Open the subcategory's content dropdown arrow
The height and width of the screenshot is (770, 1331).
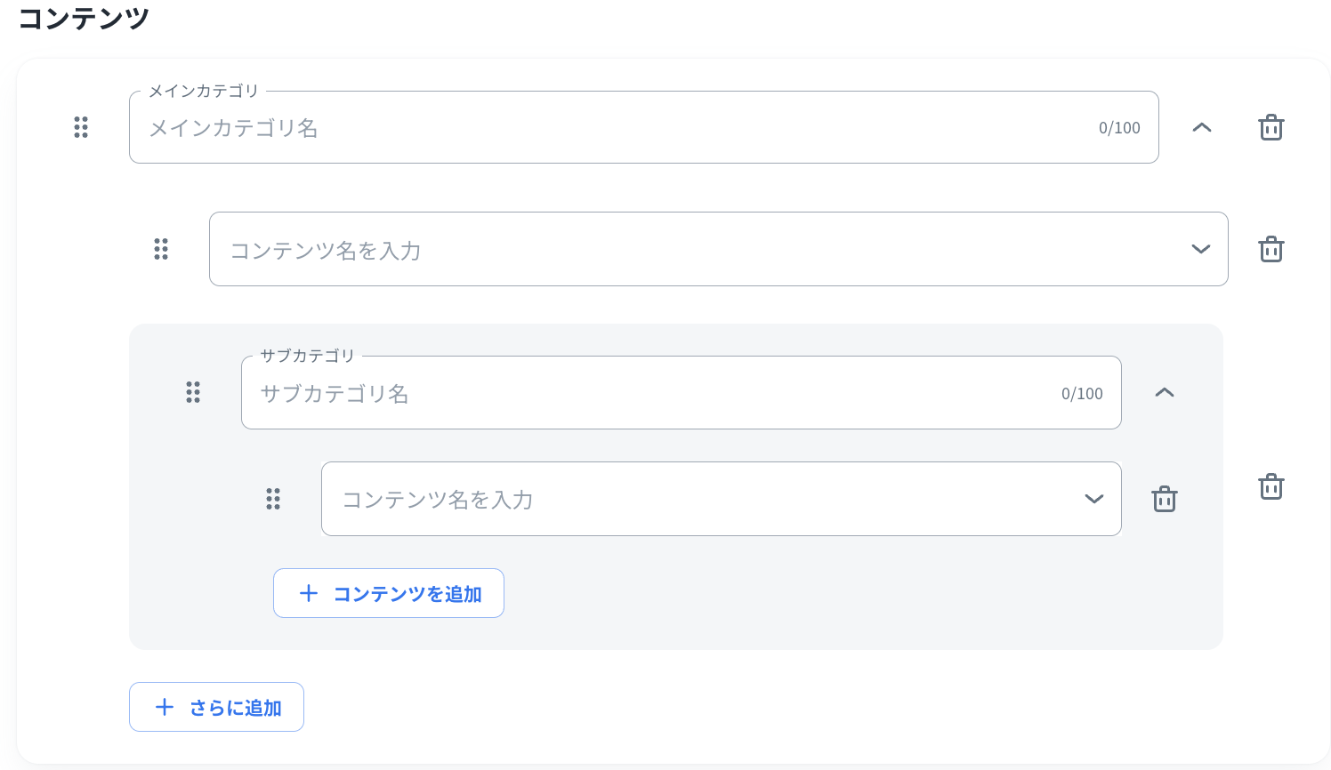point(1093,499)
